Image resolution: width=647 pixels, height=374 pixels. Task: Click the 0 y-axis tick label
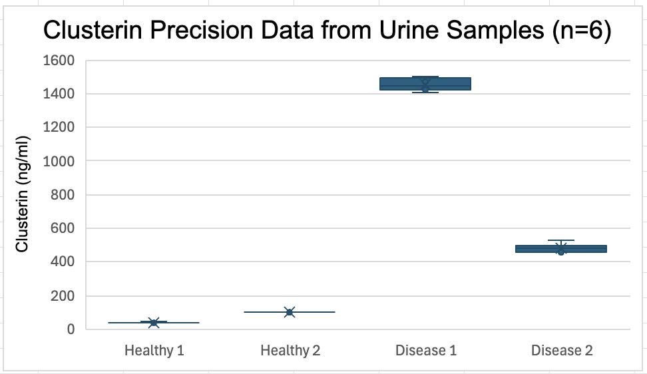71,329
